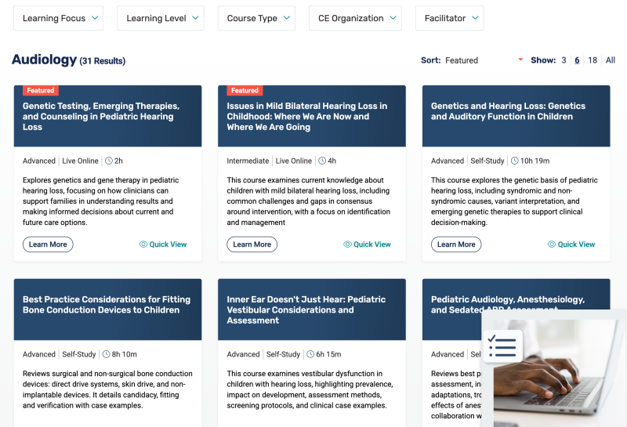The image size is (627, 427).
Task: Click the clock icon next to 2h
Action: point(109,161)
